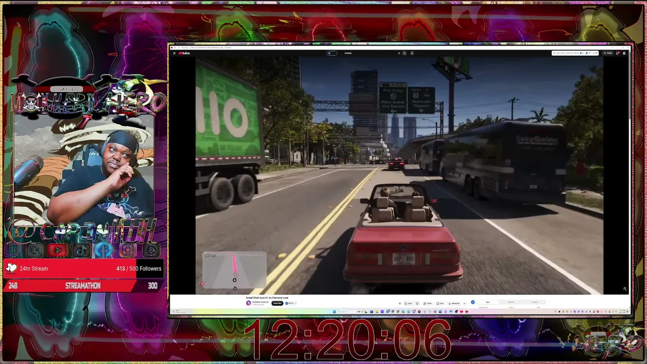Viewport: 647px width, 364px height.
Task: Subscribe to the channel
Action: (277, 303)
